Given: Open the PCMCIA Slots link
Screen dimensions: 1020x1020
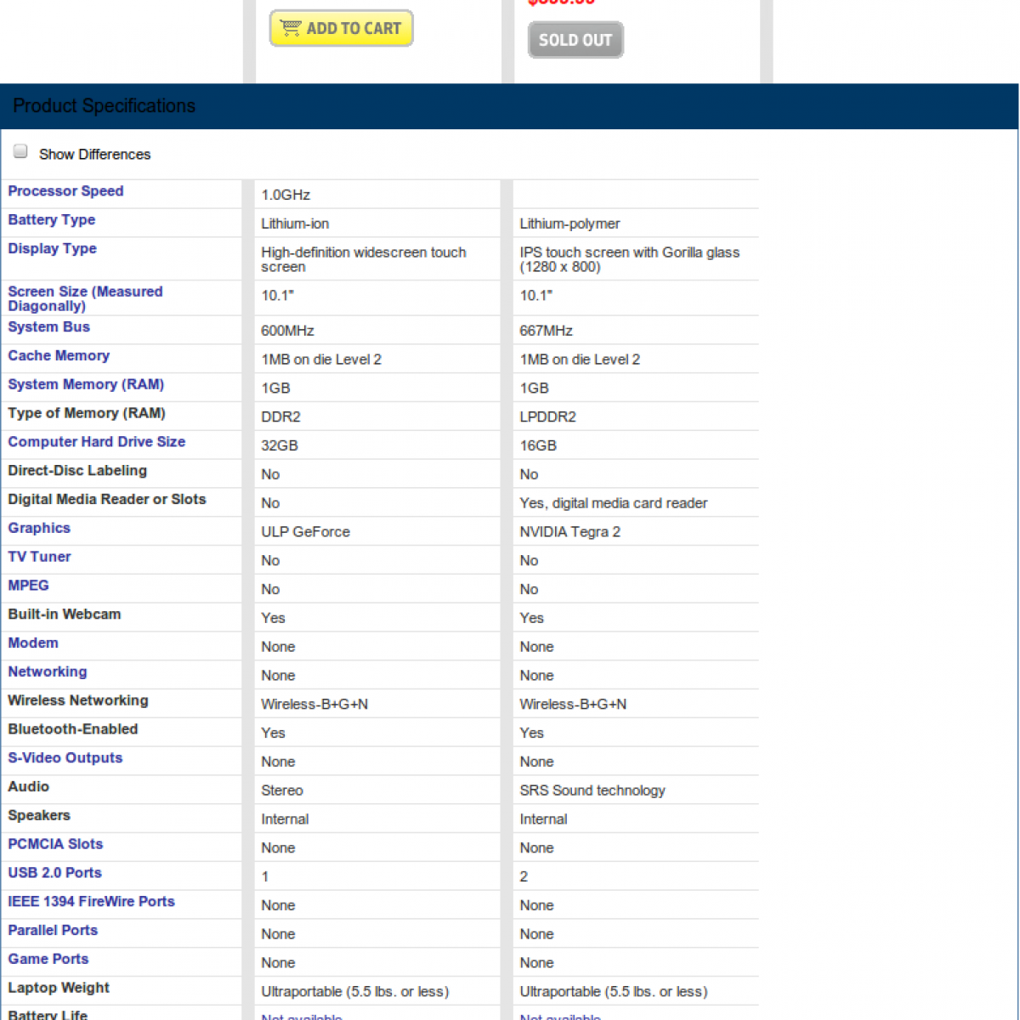Looking at the screenshot, I should click(55, 844).
